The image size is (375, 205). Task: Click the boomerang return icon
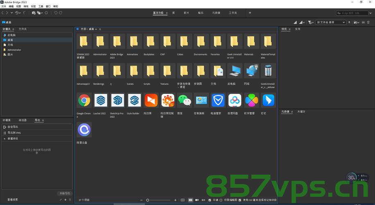(x=25, y=13)
